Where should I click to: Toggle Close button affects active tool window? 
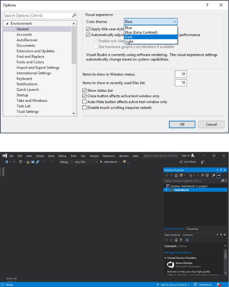click(84, 96)
